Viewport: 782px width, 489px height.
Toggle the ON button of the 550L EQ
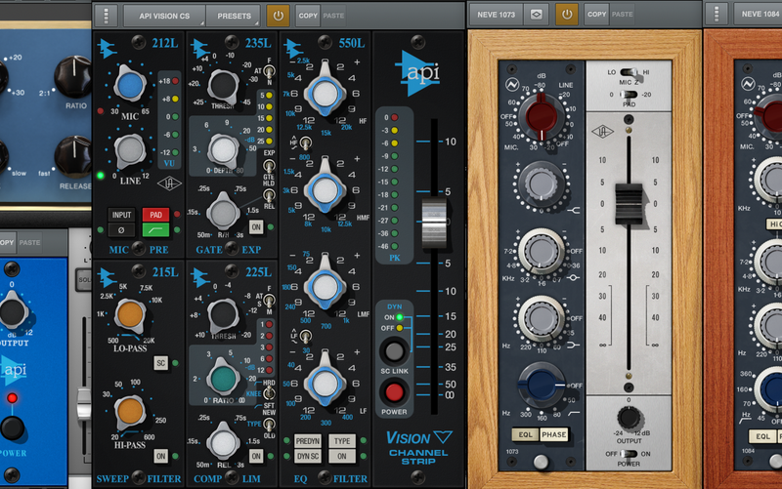[342, 456]
